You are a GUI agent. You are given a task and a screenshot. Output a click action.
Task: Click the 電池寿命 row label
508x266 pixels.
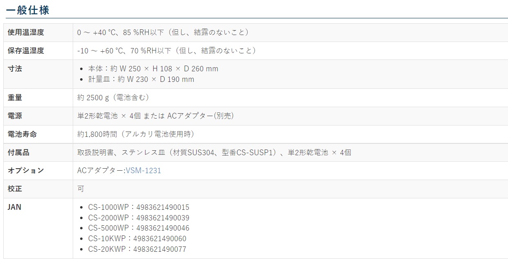tap(22, 134)
